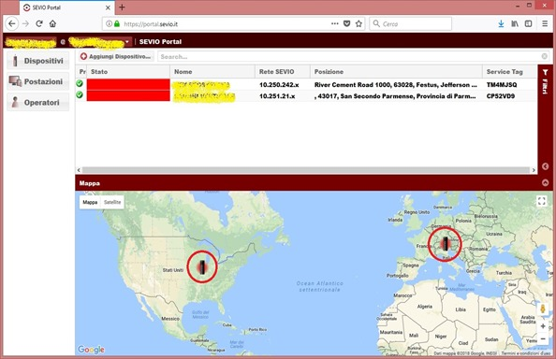This screenshot has height=359, width=556.
Task: Click Aggiungi Dispositivo button
Action: click(116, 57)
